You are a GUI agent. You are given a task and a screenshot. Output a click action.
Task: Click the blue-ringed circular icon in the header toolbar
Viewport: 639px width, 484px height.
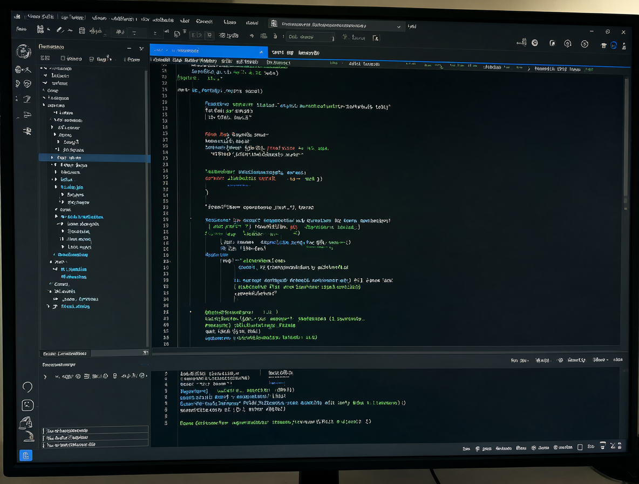[x=614, y=45]
